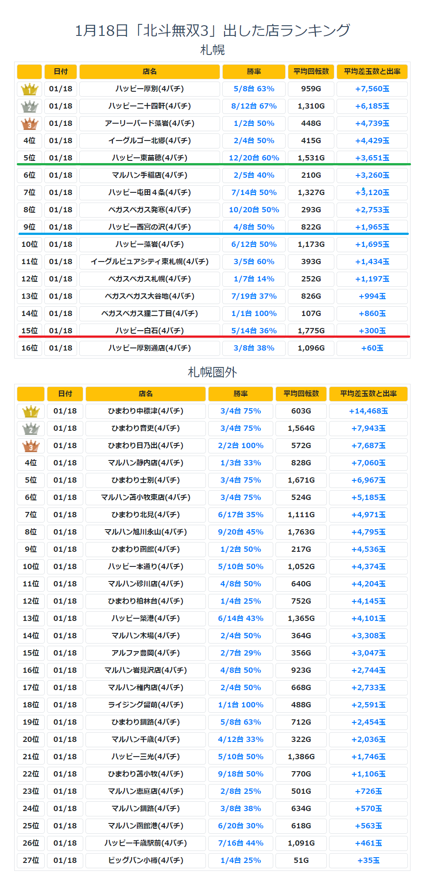Viewport: 434px width, 878px height.
Task: Select store name イーグルピュアシティ東札幌(4パチ)
Action: 150,261
